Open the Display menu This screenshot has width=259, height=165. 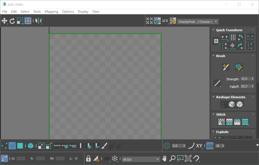[83, 12]
